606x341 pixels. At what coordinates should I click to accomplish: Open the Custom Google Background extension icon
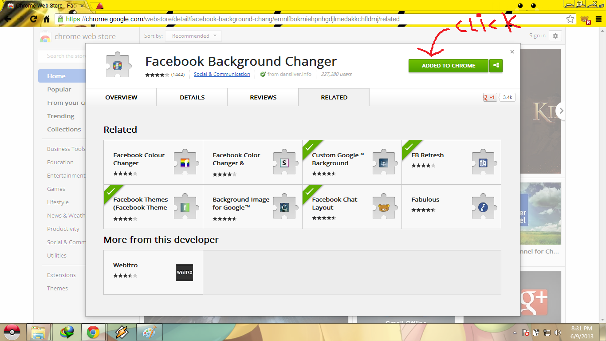coord(384,163)
